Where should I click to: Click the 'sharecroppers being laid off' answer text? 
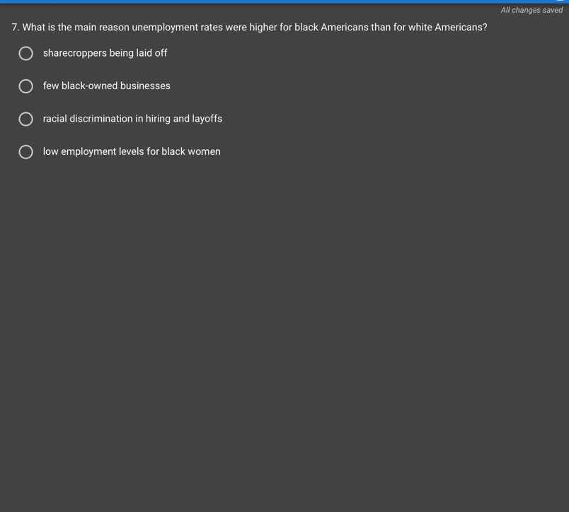[x=105, y=53]
